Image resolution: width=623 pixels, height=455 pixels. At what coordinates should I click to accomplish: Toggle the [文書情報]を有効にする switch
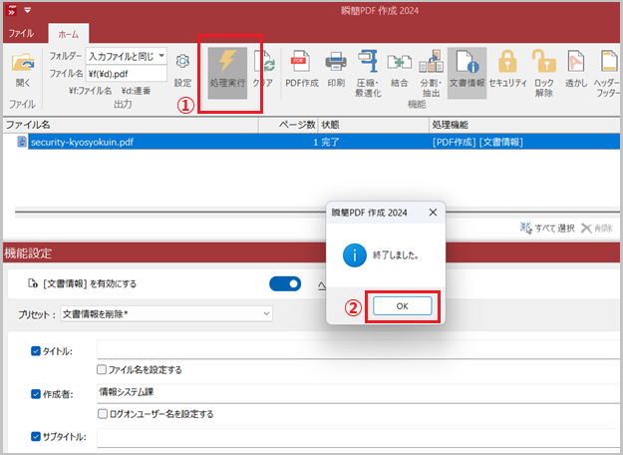(x=285, y=283)
